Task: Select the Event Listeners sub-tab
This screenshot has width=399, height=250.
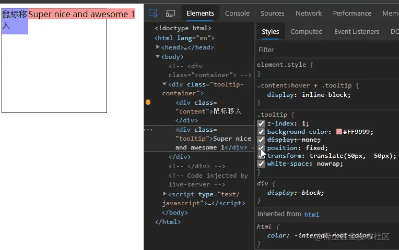Action: point(357,31)
